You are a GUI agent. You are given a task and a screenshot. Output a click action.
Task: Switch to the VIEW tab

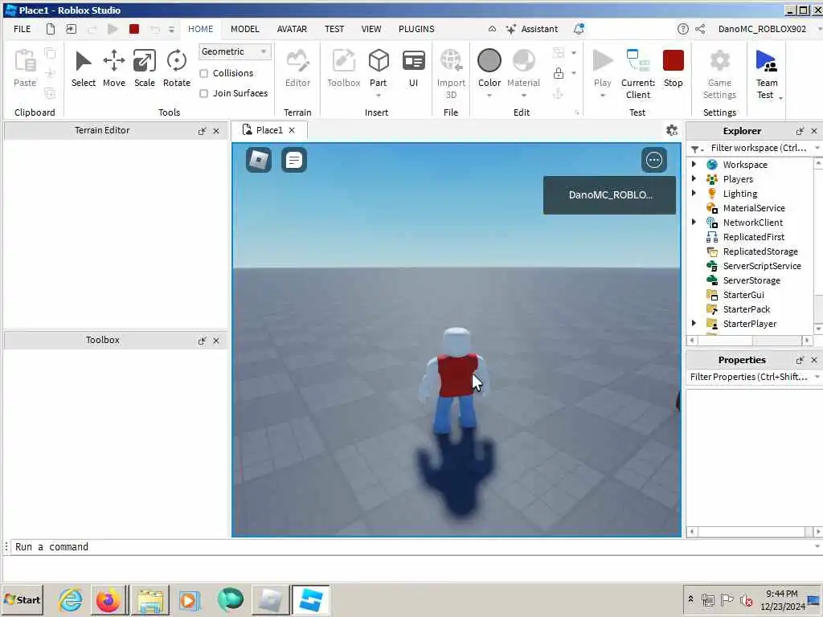[x=371, y=29]
